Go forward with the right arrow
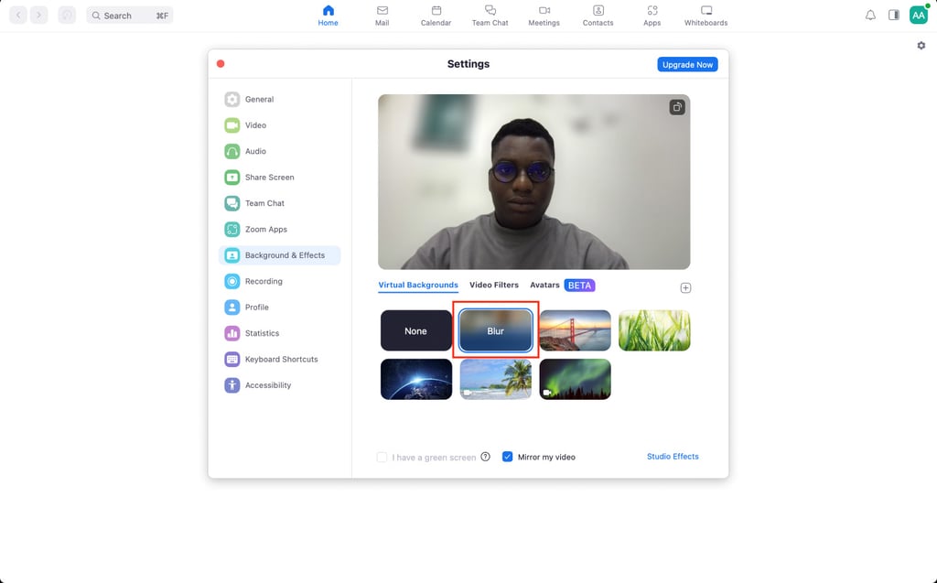The image size is (937, 583). coord(38,15)
